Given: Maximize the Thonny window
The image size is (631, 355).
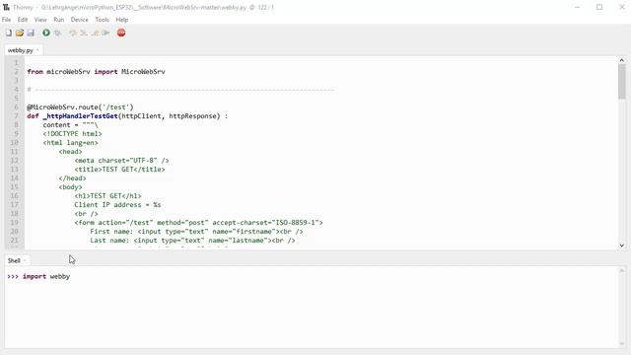Looking at the screenshot, I should click(x=599, y=7).
